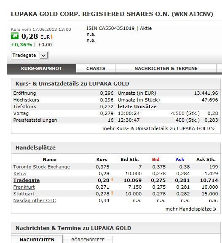Screen dimensions: 222x243
Task: Follow the mehr Handelsplätze link
Action: pyautogui.click(x=191, y=209)
